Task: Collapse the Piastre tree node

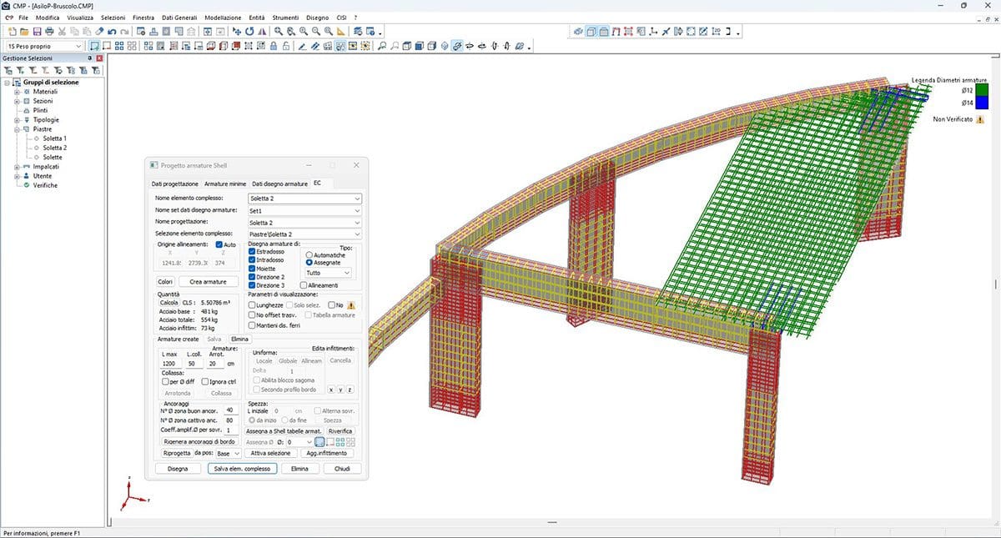Action: pyautogui.click(x=16, y=129)
